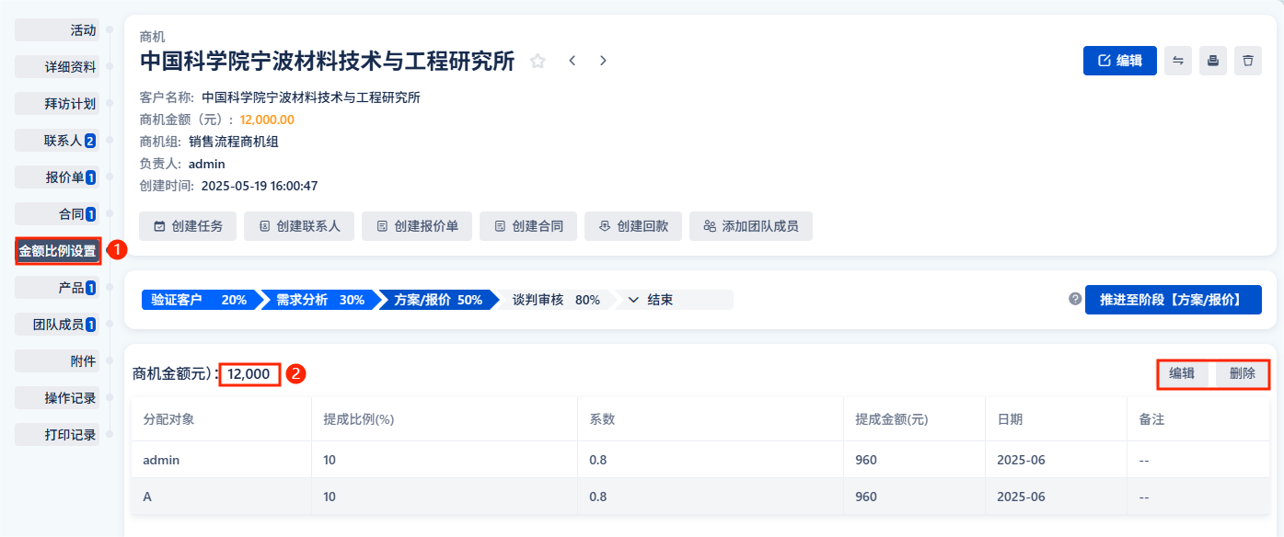
Task: Select the 谈判审核 80% stage
Action: point(556,300)
